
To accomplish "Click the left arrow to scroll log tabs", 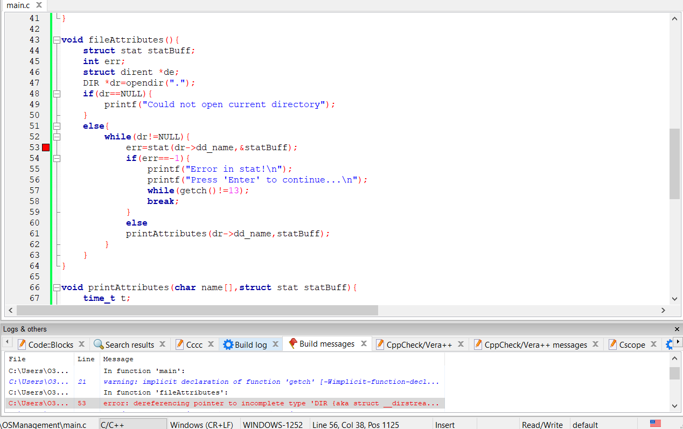I will (x=6, y=341).
